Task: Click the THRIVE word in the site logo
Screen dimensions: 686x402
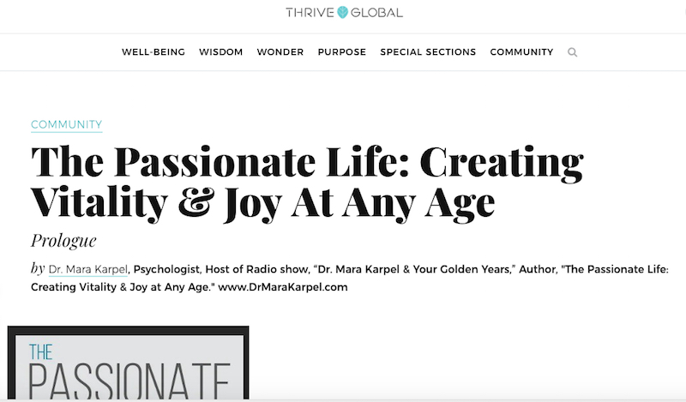Action: click(310, 13)
